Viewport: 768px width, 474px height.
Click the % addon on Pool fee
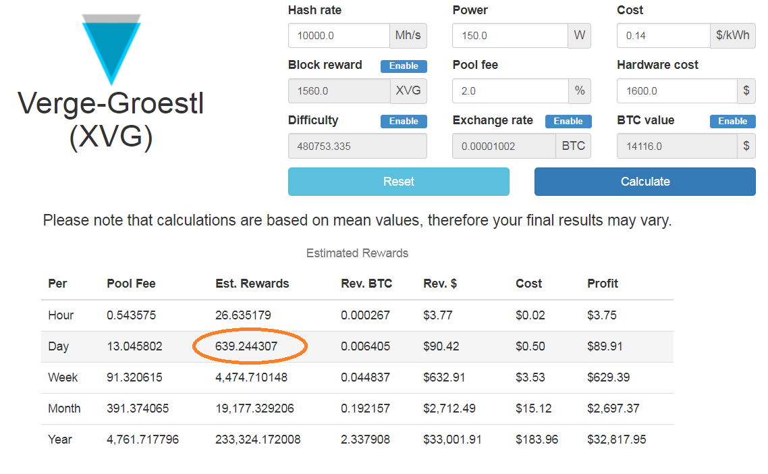coord(580,91)
